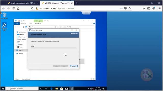Open Mail app from taskbar
Screen dimensions: 163x91
click(67, 89)
